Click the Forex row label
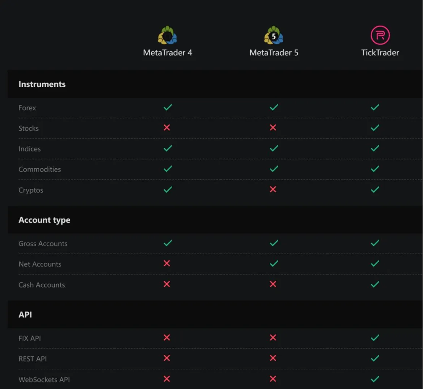 tap(27, 108)
